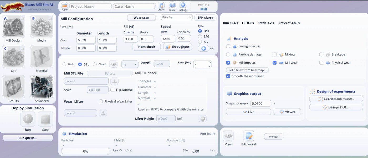Disable Mill impacts analysis
The height and width of the screenshot is (158, 368).
pos(228,63)
